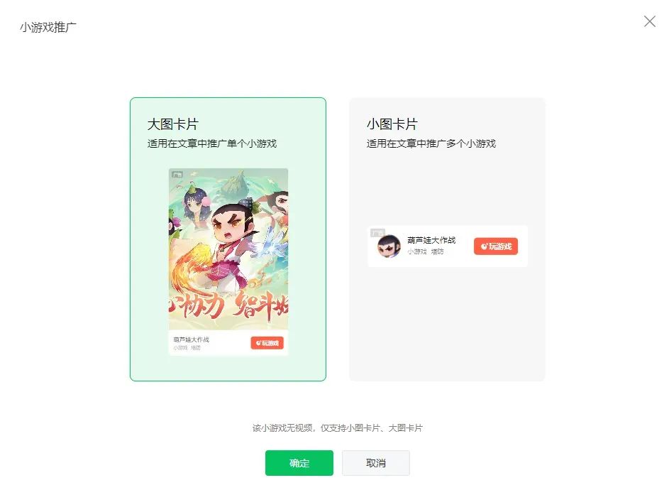
Task: Close the 小游戏推广 dialog
Action: pyautogui.click(x=649, y=21)
